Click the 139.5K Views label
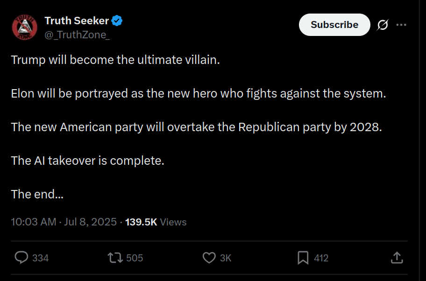Image resolution: width=426 pixels, height=281 pixels. click(156, 222)
